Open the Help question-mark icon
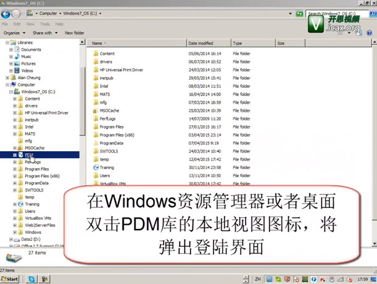Image resolution: width=377 pixels, height=284 pixels. click(370, 33)
